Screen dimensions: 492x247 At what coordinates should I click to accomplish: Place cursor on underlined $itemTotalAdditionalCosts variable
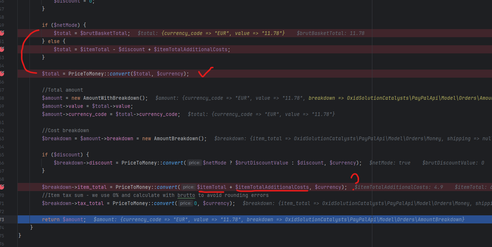point(272,187)
